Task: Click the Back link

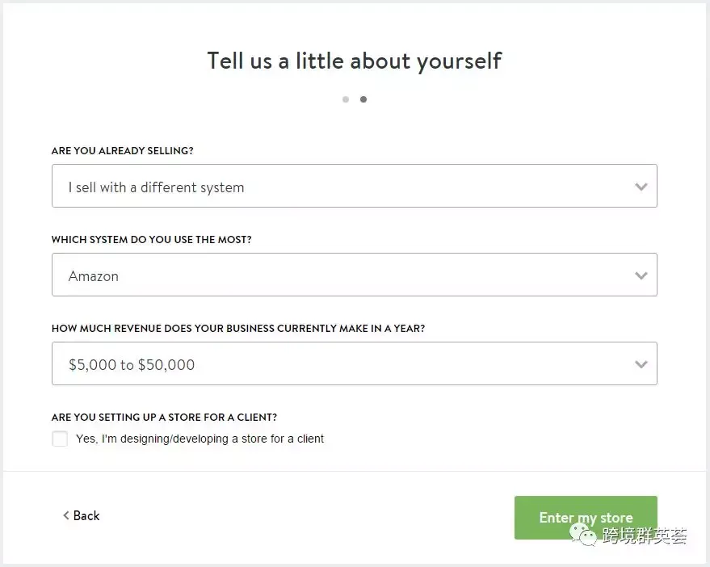Action: 82,515
